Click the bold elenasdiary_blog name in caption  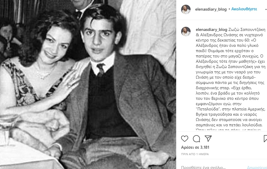(x=211, y=30)
